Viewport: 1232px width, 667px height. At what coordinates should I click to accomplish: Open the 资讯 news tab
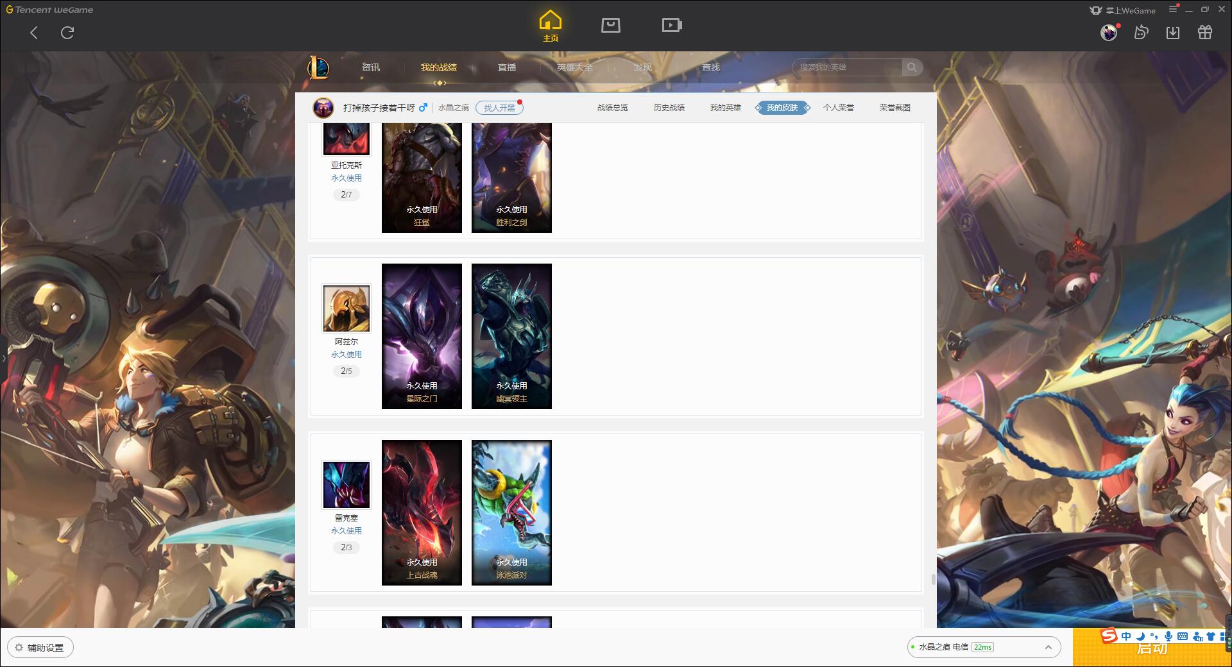(371, 67)
